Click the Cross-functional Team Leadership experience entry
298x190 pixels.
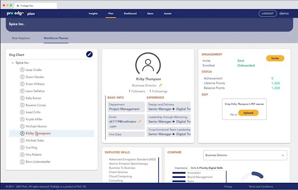pyautogui.click(x=169, y=132)
